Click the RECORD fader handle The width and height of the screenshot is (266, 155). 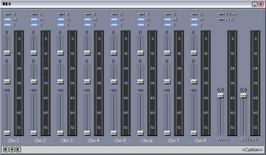[243, 96]
